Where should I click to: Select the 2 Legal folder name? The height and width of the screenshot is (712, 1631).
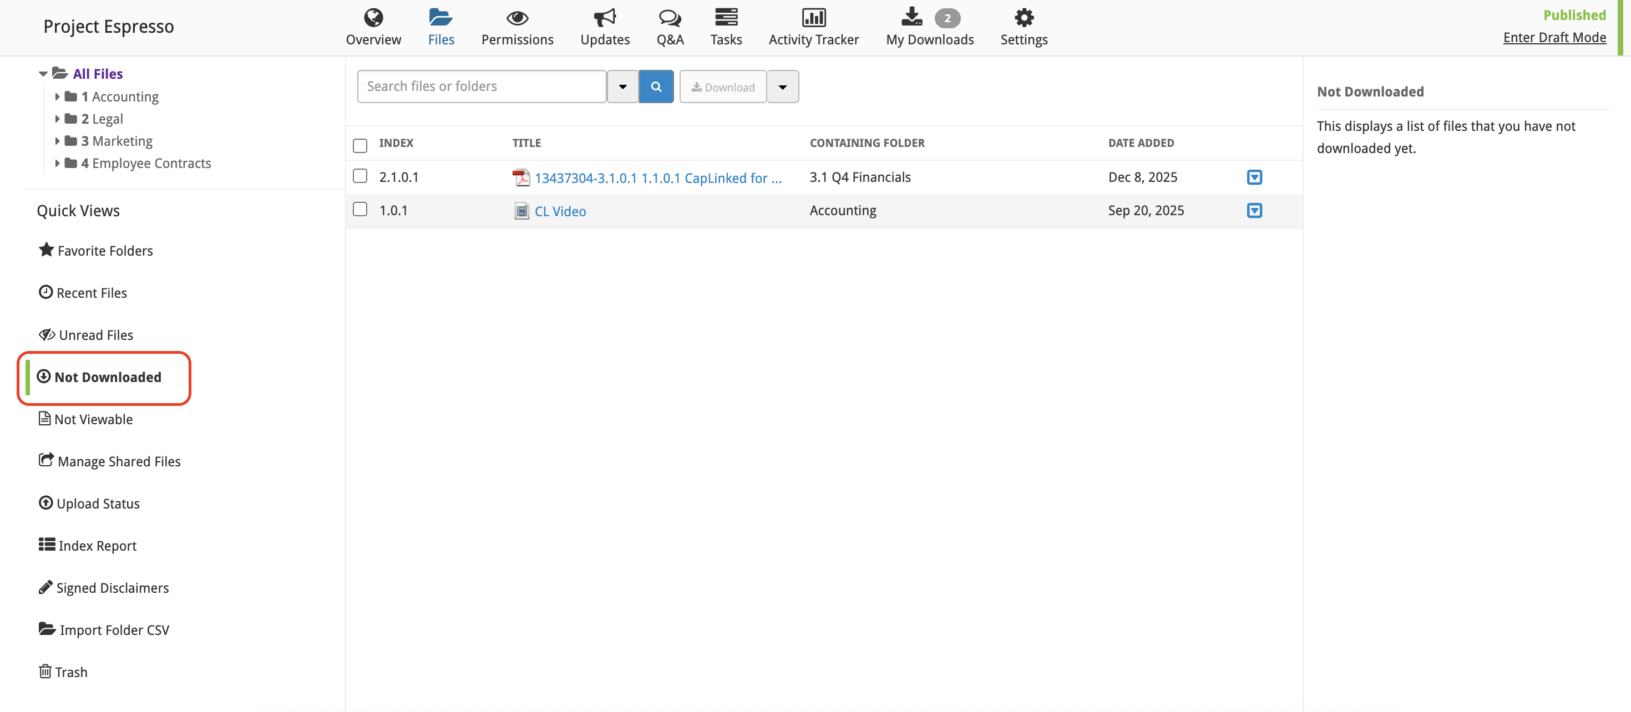pos(102,119)
